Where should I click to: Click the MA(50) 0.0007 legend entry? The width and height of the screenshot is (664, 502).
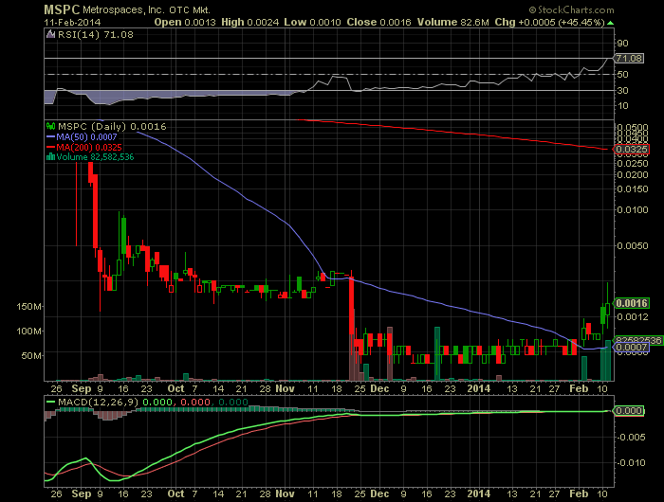82,137
